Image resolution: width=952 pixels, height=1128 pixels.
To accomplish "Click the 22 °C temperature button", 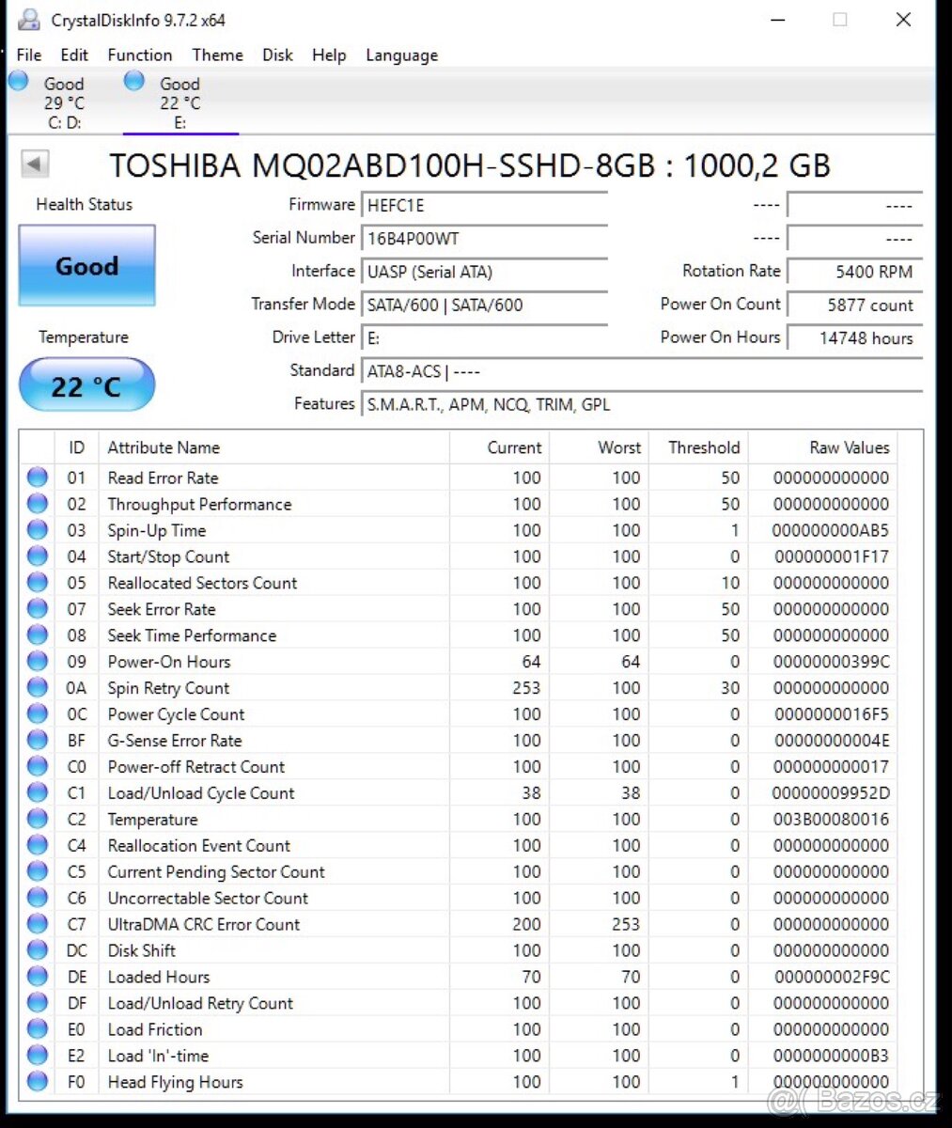I will tap(86, 385).
